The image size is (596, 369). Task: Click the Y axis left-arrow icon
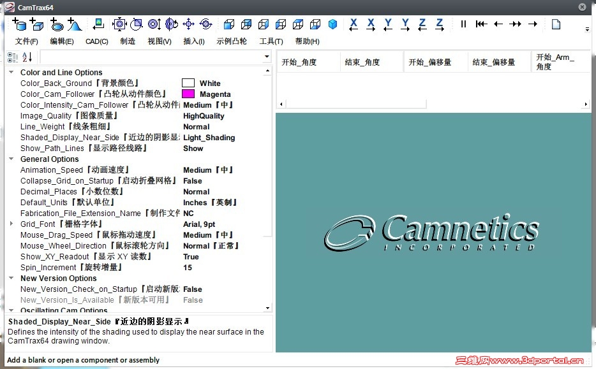click(388, 24)
